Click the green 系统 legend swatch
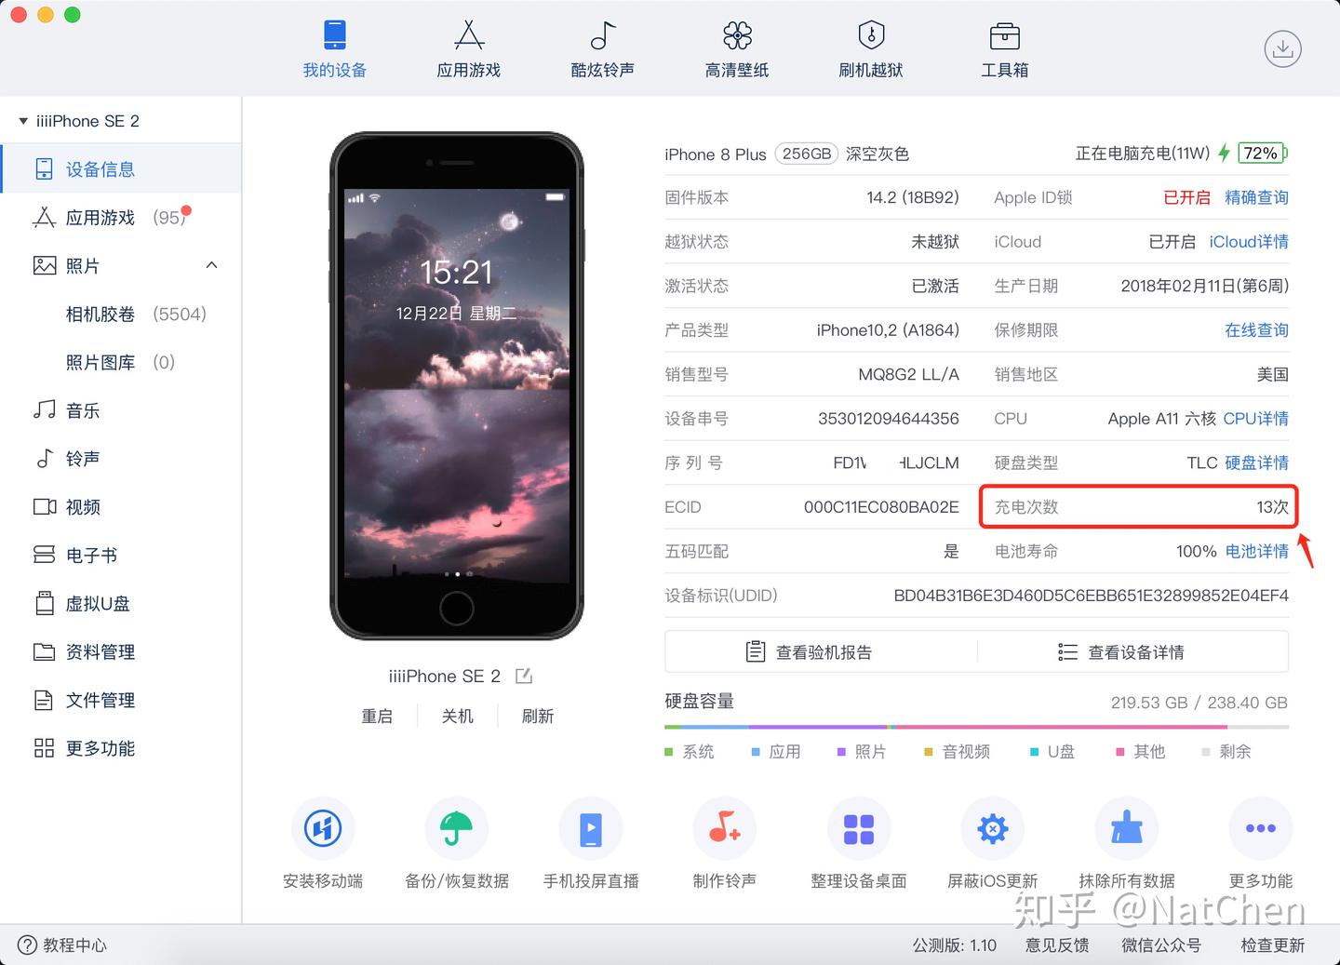The height and width of the screenshot is (965, 1340). (x=668, y=752)
